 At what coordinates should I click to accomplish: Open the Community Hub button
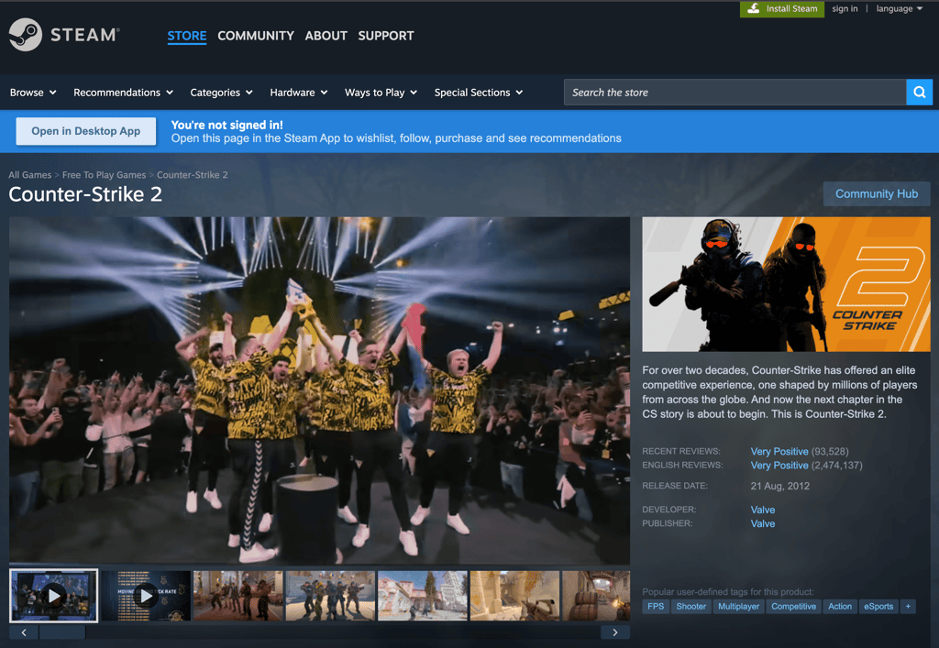[876, 194]
